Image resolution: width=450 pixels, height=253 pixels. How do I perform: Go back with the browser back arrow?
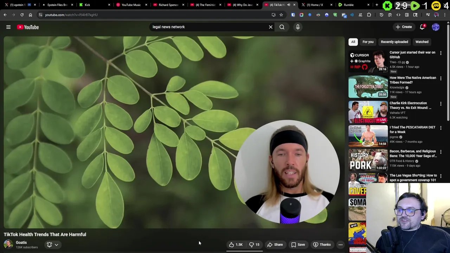5,15
